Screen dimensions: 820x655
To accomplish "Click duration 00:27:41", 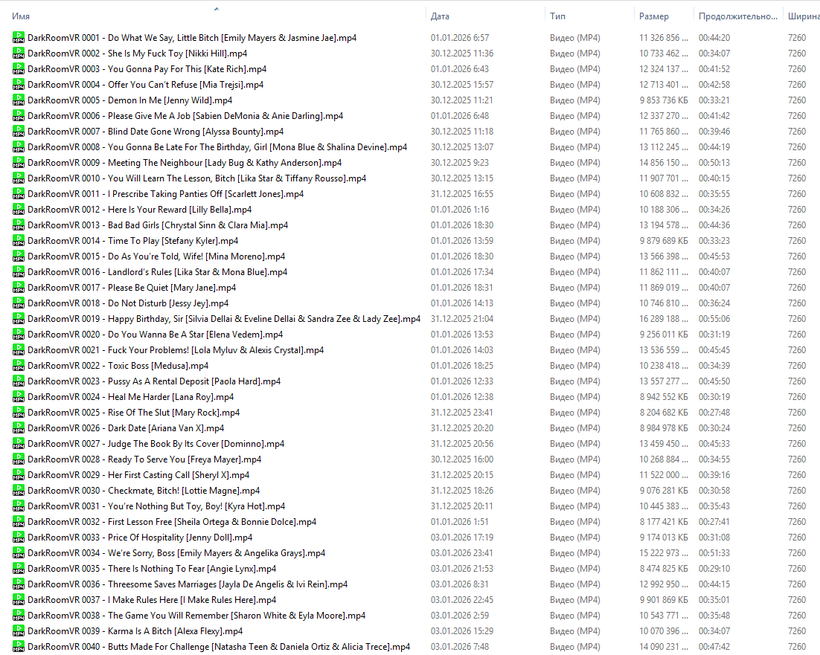I will click(x=714, y=522).
